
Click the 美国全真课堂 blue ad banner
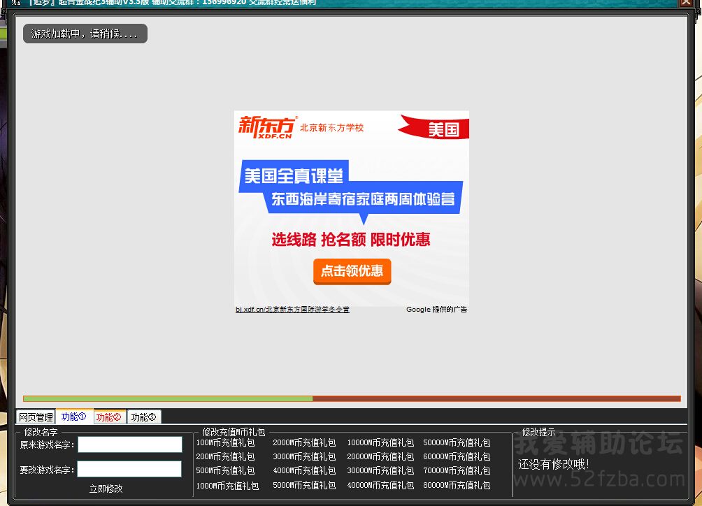[294, 175]
